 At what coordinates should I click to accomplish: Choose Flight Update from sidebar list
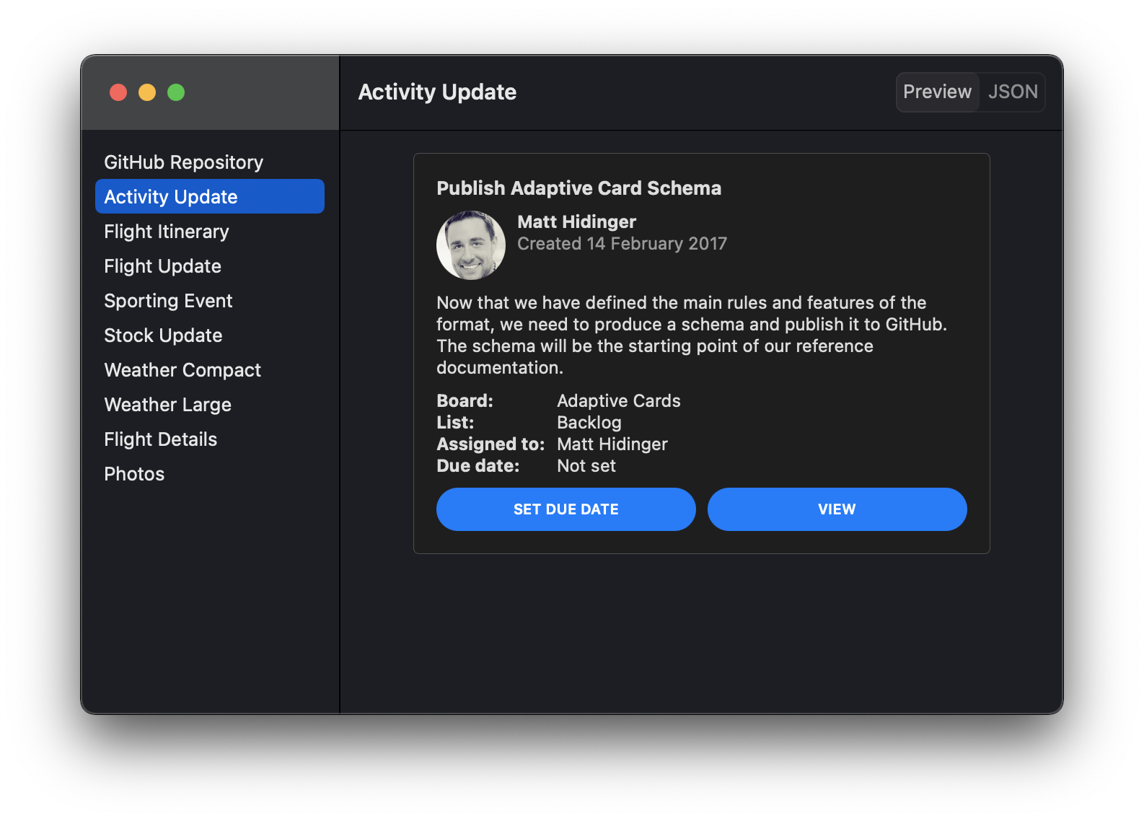(209, 266)
